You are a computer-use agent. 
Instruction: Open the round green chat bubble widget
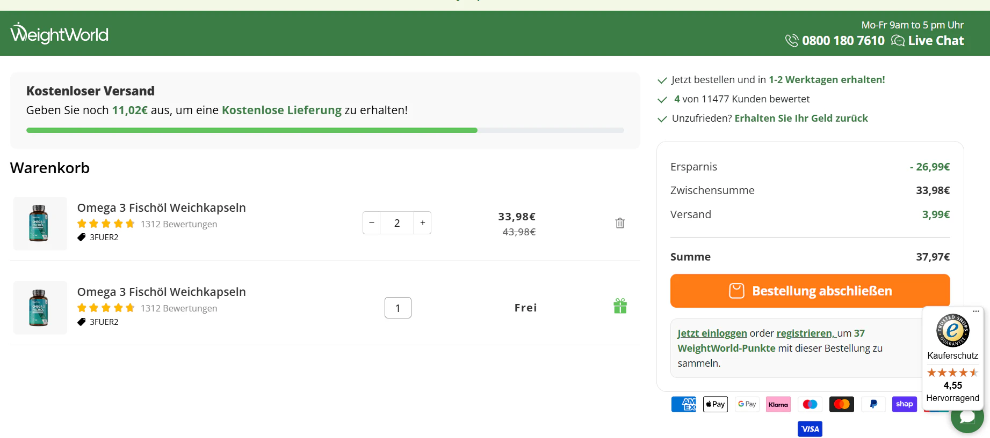(x=967, y=418)
